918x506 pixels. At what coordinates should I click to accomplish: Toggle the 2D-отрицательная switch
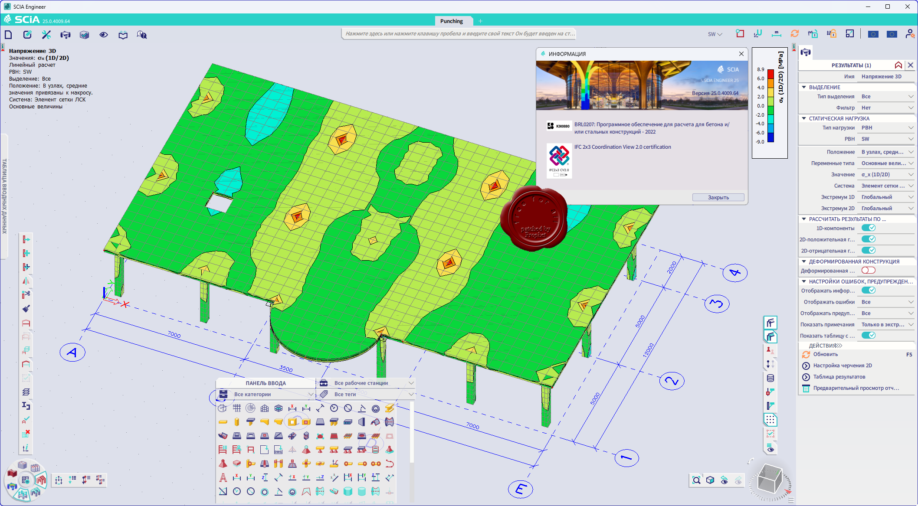tap(869, 251)
